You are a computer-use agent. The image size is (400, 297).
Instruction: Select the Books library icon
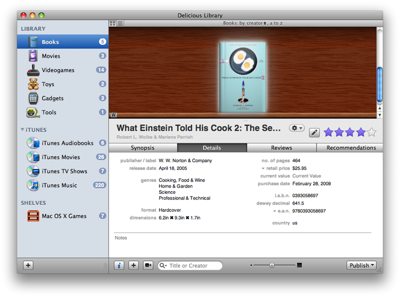tap(33, 42)
